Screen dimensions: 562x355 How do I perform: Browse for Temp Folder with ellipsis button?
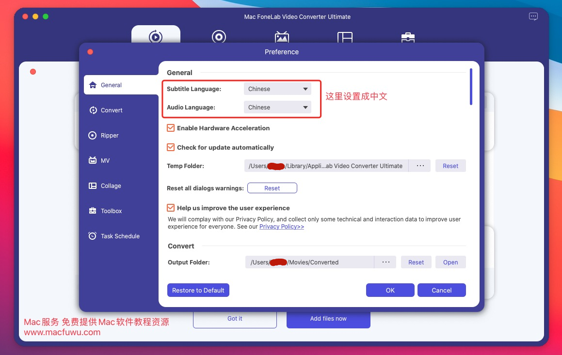[420, 166]
